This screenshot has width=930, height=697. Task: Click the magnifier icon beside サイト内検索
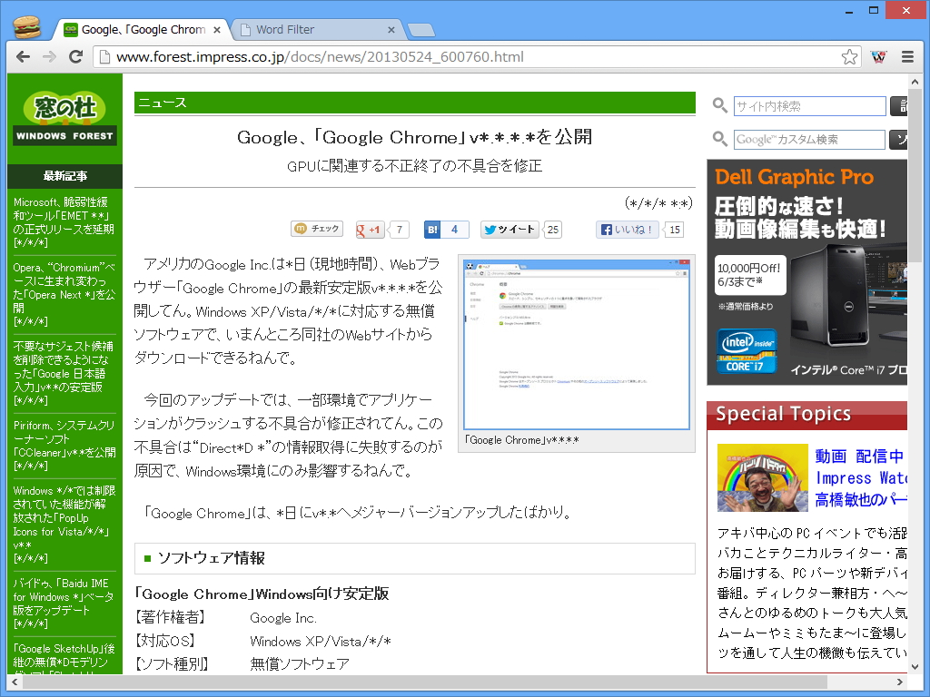(720, 105)
